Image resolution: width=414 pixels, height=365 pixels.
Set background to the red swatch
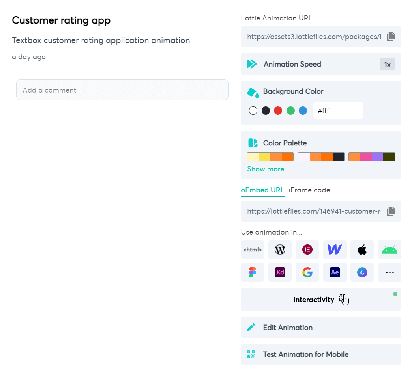[x=278, y=110]
